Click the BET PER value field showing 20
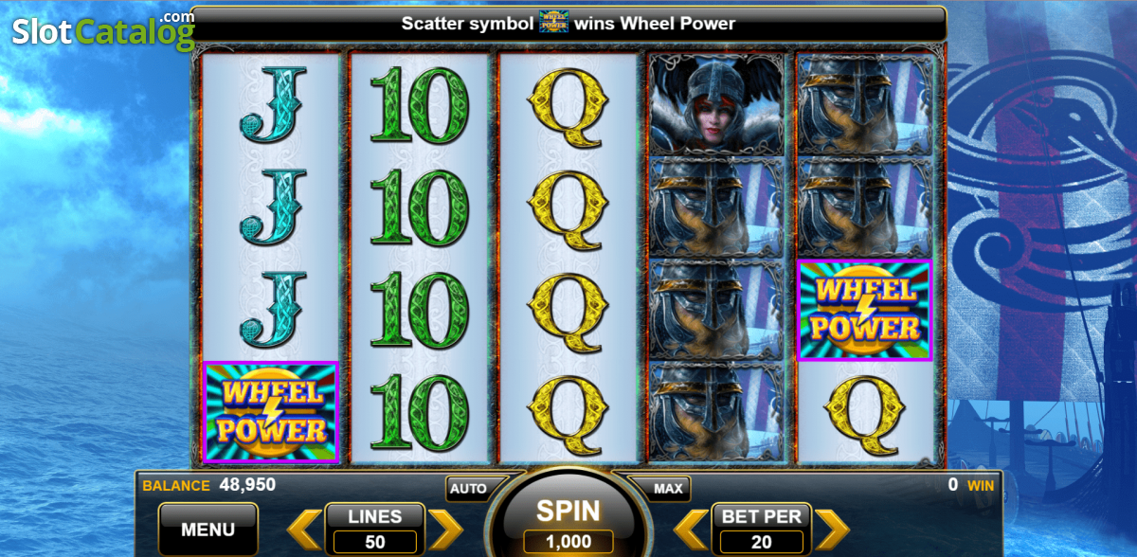Screen dimensions: 1137x557 pyautogui.click(x=762, y=543)
